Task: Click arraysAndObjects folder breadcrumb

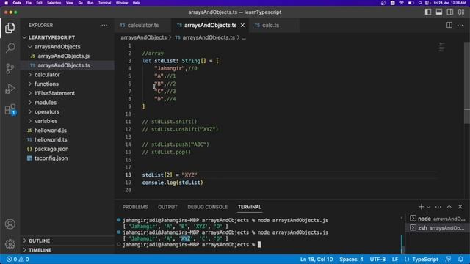Action: [x=144, y=37]
